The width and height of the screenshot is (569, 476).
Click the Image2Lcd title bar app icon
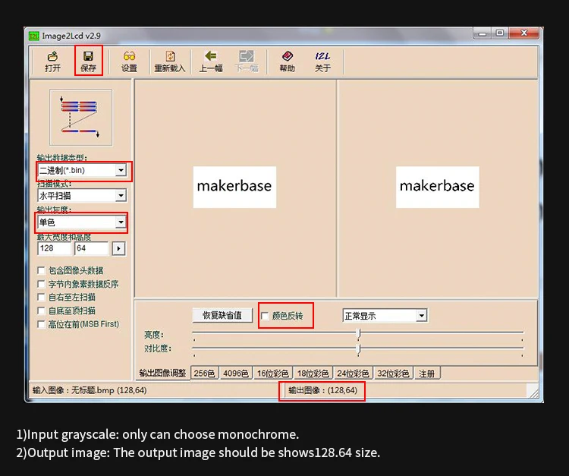pos(34,36)
